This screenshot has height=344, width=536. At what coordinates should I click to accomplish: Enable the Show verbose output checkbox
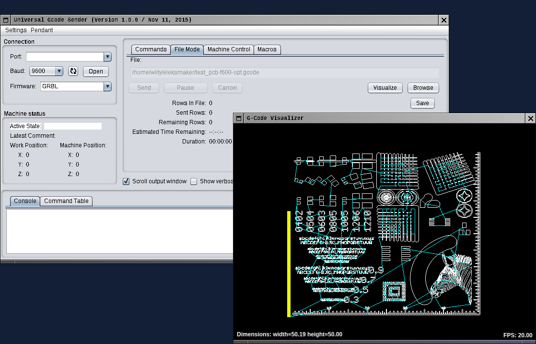click(194, 181)
